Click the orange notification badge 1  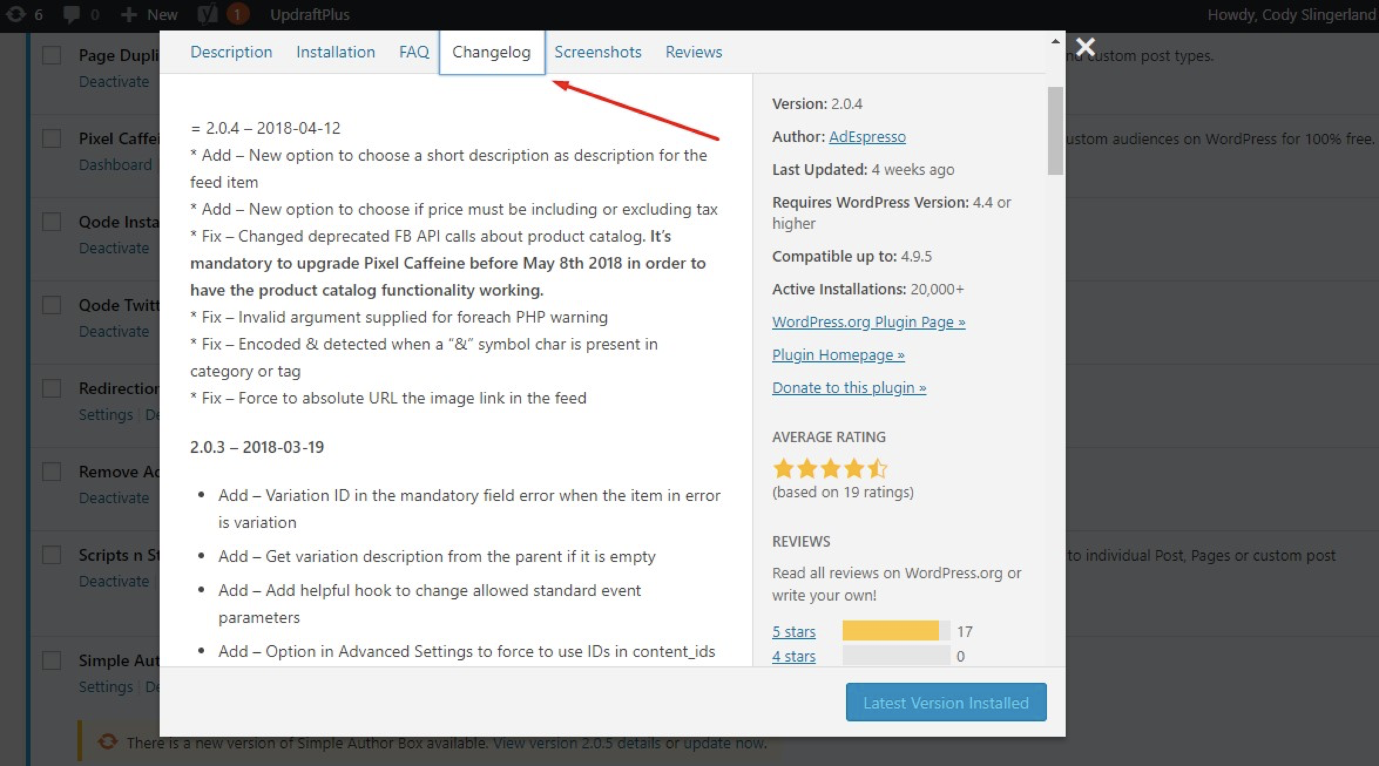tap(237, 14)
